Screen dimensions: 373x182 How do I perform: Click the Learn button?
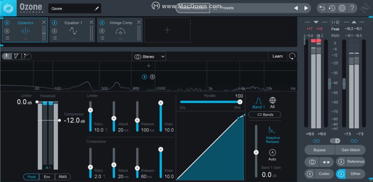[x=277, y=56]
